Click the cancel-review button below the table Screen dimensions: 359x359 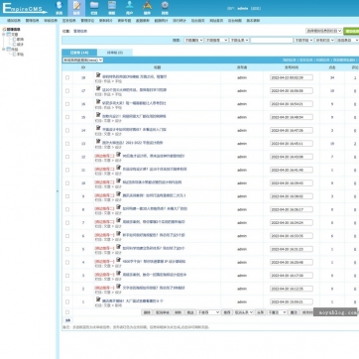point(163,312)
